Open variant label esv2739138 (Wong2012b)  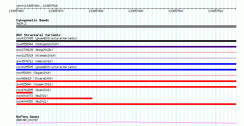tap(35, 50)
